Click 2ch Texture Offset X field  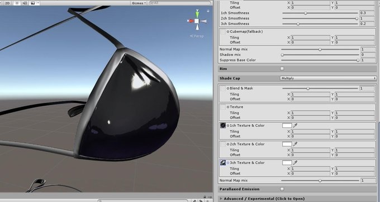coord(311,155)
